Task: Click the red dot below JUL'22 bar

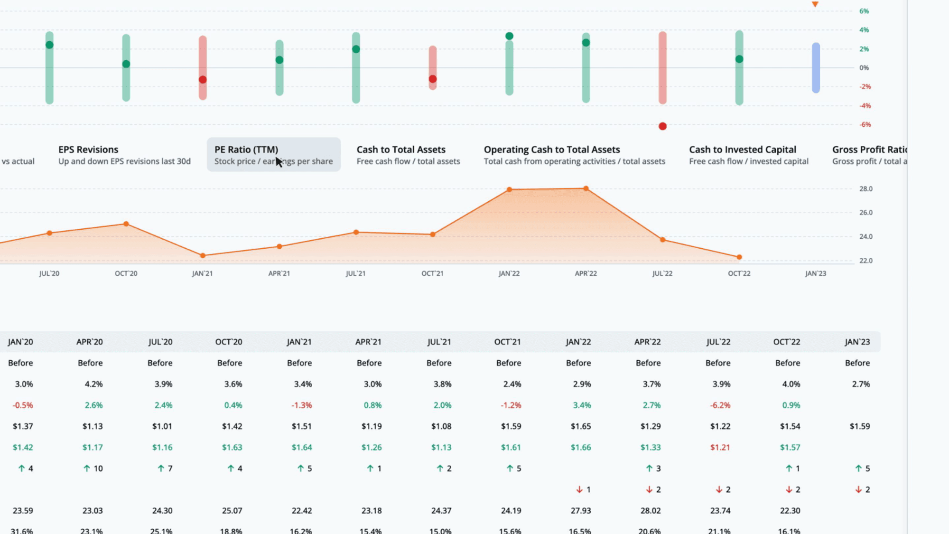Action: (x=663, y=126)
